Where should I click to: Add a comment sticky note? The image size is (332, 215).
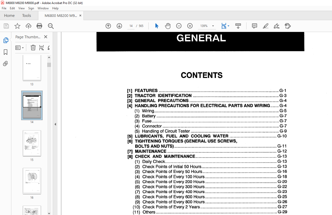[x=255, y=26]
